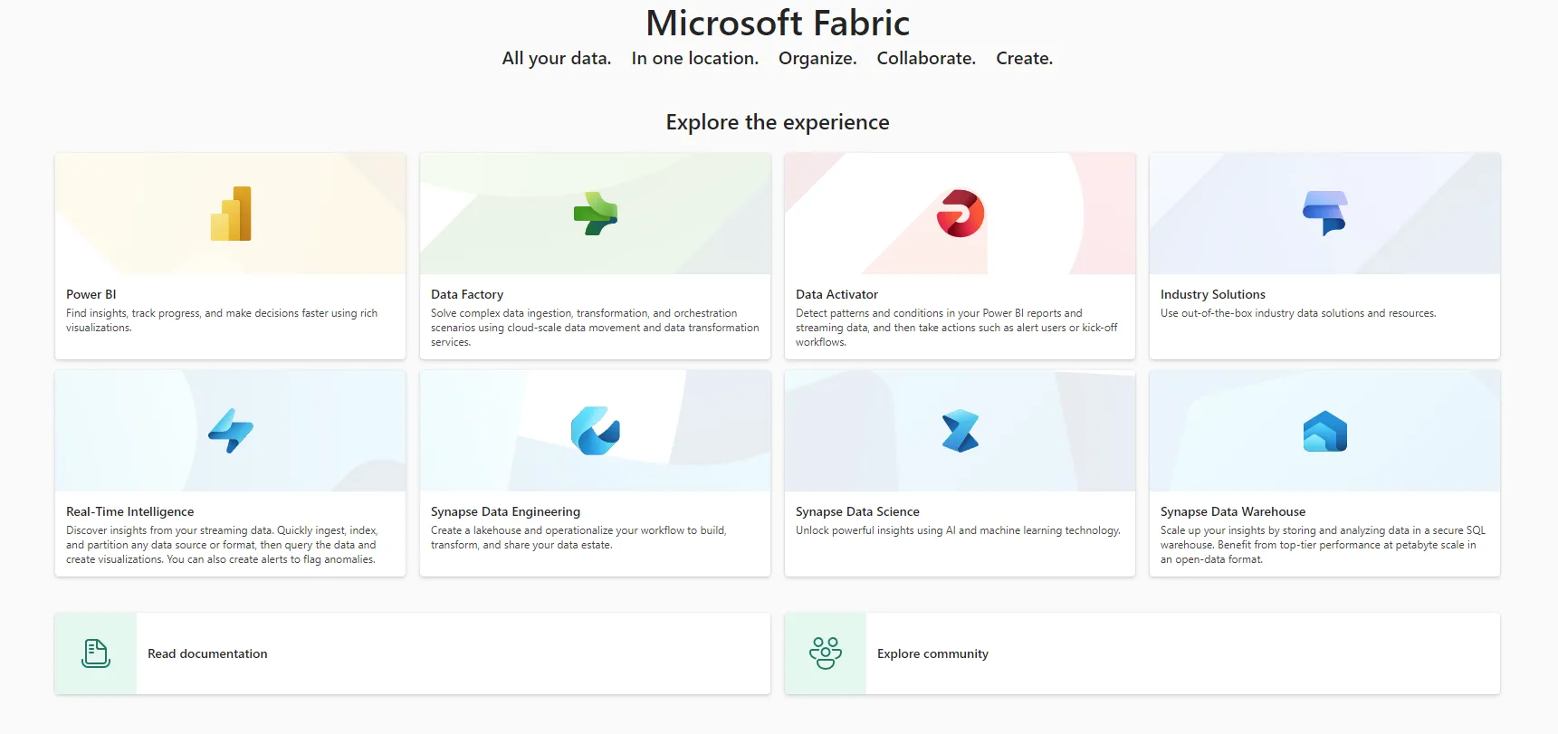Click the Synapse Data Science description text

point(958,530)
